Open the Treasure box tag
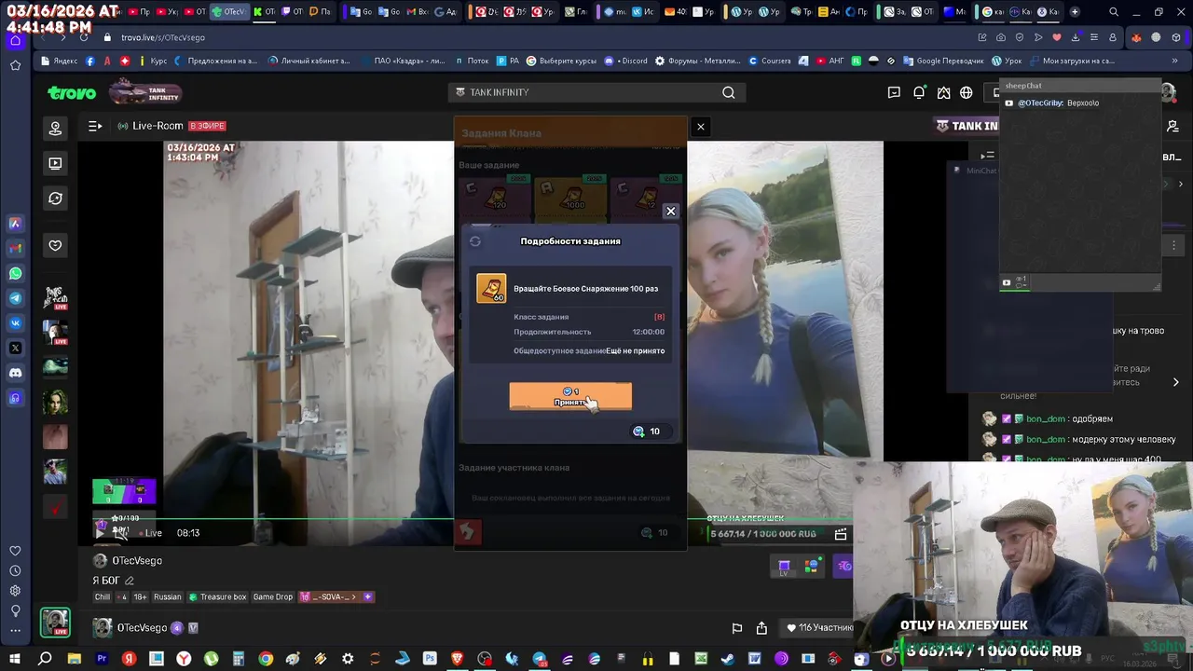The image size is (1193, 671). tap(217, 597)
